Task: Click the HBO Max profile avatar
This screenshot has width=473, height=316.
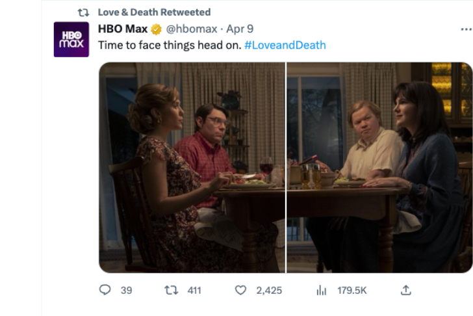Action: click(x=71, y=40)
